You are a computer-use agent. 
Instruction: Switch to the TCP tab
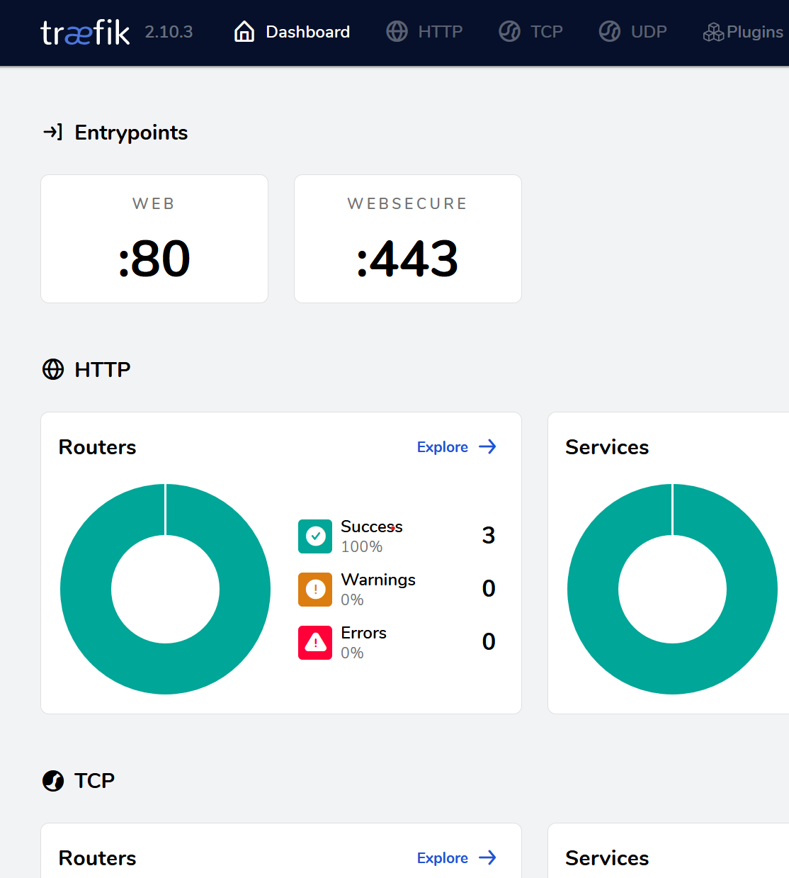coord(531,32)
